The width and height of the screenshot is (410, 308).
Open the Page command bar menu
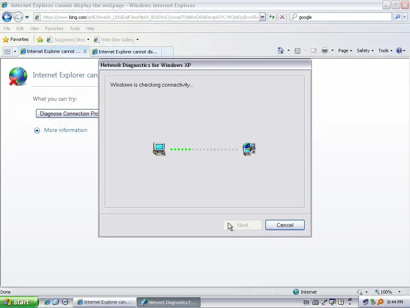(x=345, y=51)
